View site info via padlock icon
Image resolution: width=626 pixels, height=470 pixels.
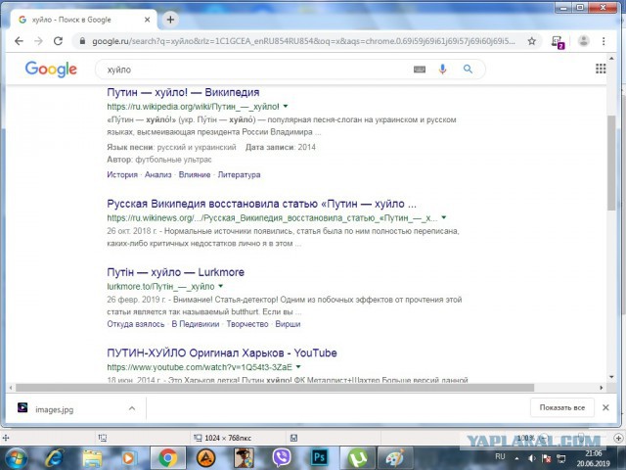82,41
